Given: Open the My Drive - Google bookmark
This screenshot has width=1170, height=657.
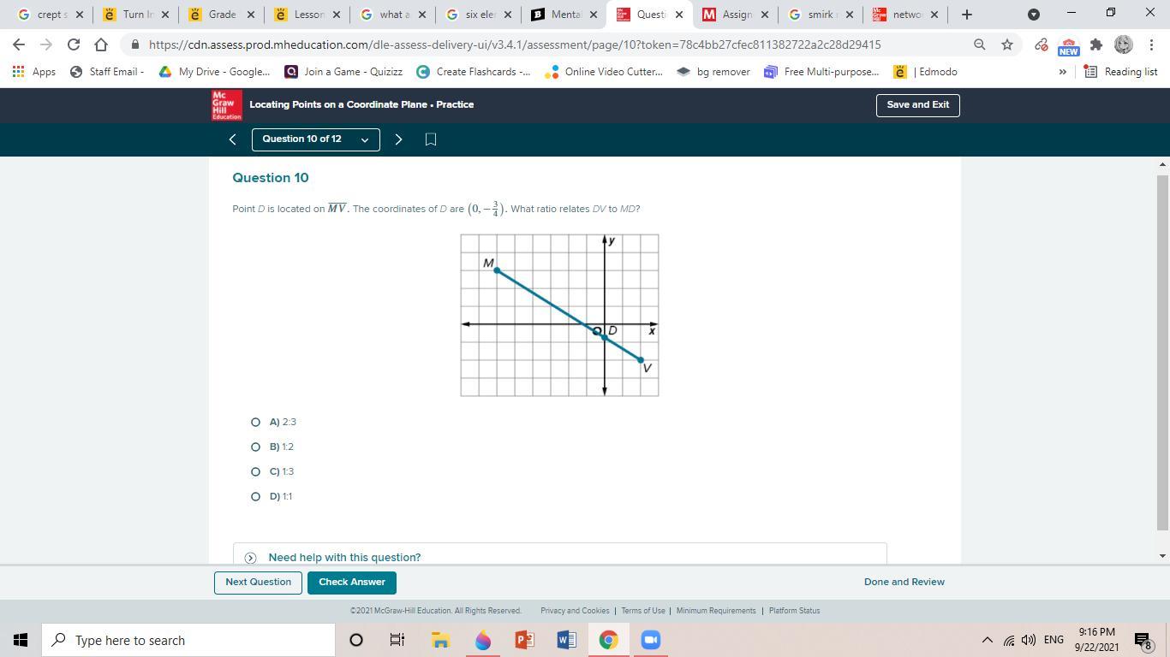Looking at the screenshot, I should 215,72.
